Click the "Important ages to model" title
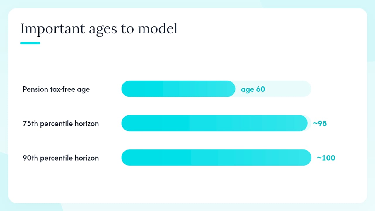375x211 pixels. point(99,29)
